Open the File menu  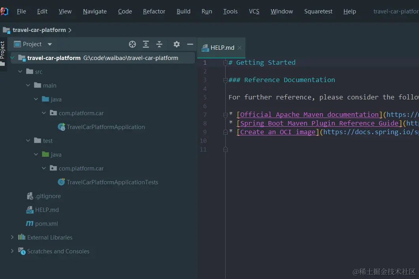coord(21,11)
